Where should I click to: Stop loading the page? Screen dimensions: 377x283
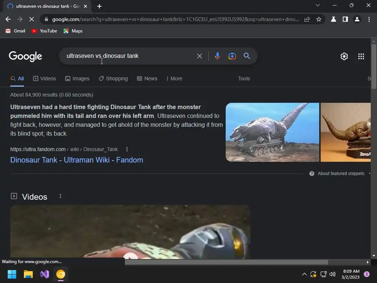(32, 19)
